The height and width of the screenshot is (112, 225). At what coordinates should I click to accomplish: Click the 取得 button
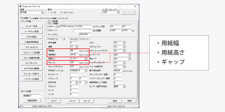click(130, 101)
